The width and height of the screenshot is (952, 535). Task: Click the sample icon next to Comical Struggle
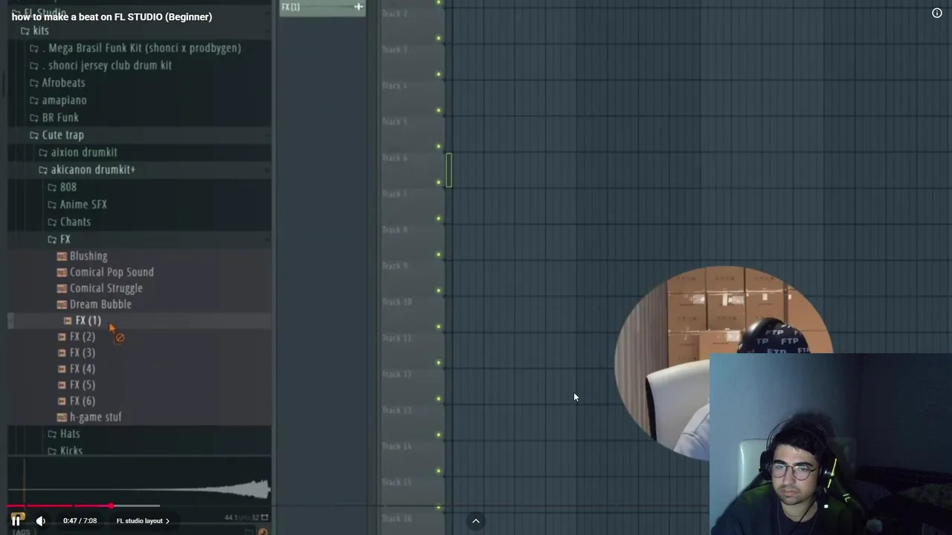[62, 288]
